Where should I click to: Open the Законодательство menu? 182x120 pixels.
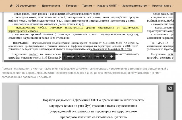tap(135, 6)
